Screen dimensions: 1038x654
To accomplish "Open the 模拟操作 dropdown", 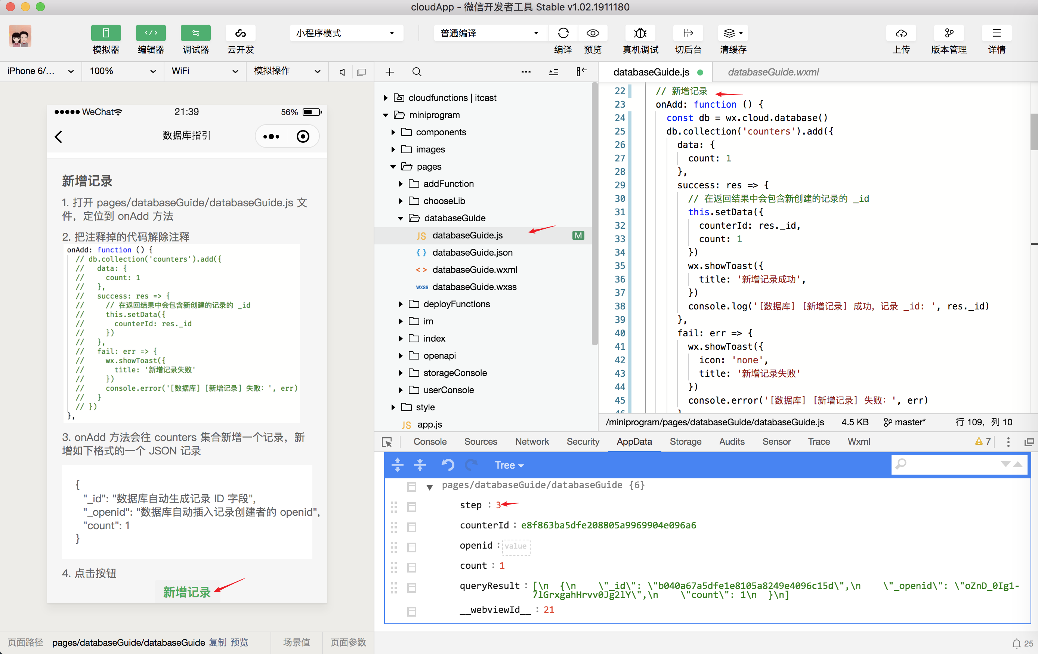I will point(287,71).
